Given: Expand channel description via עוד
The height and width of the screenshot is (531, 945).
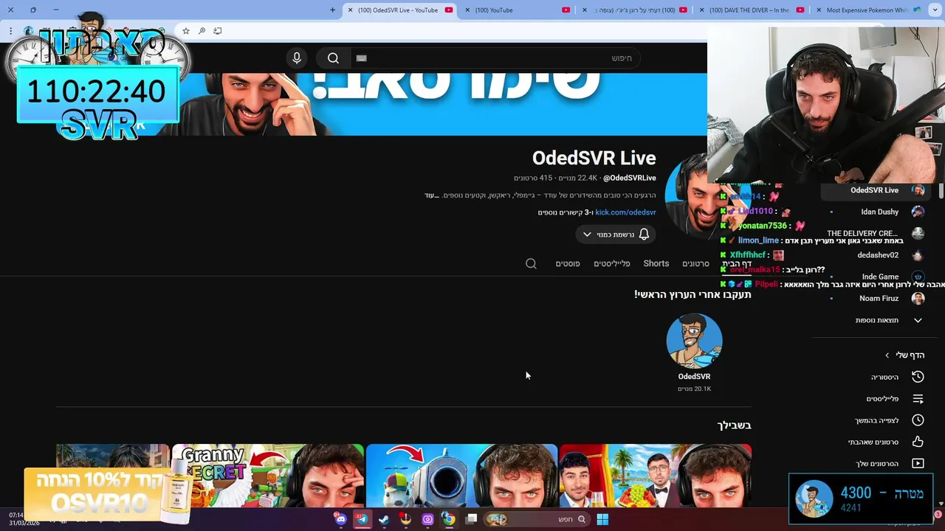Looking at the screenshot, I should pos(432,195).
